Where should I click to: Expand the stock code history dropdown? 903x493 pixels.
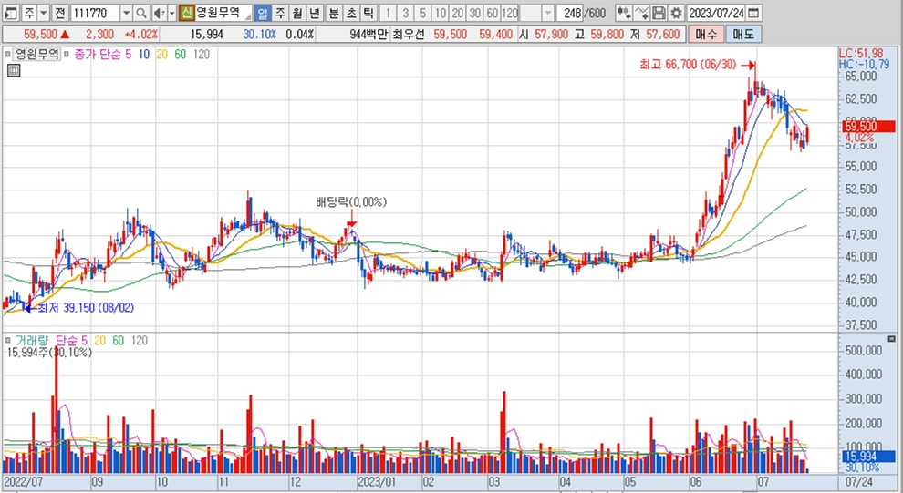tap(126, 14)
